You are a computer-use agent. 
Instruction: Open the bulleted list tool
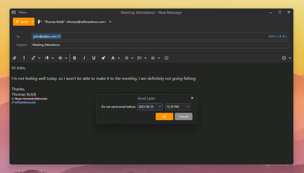coord(126,58)
